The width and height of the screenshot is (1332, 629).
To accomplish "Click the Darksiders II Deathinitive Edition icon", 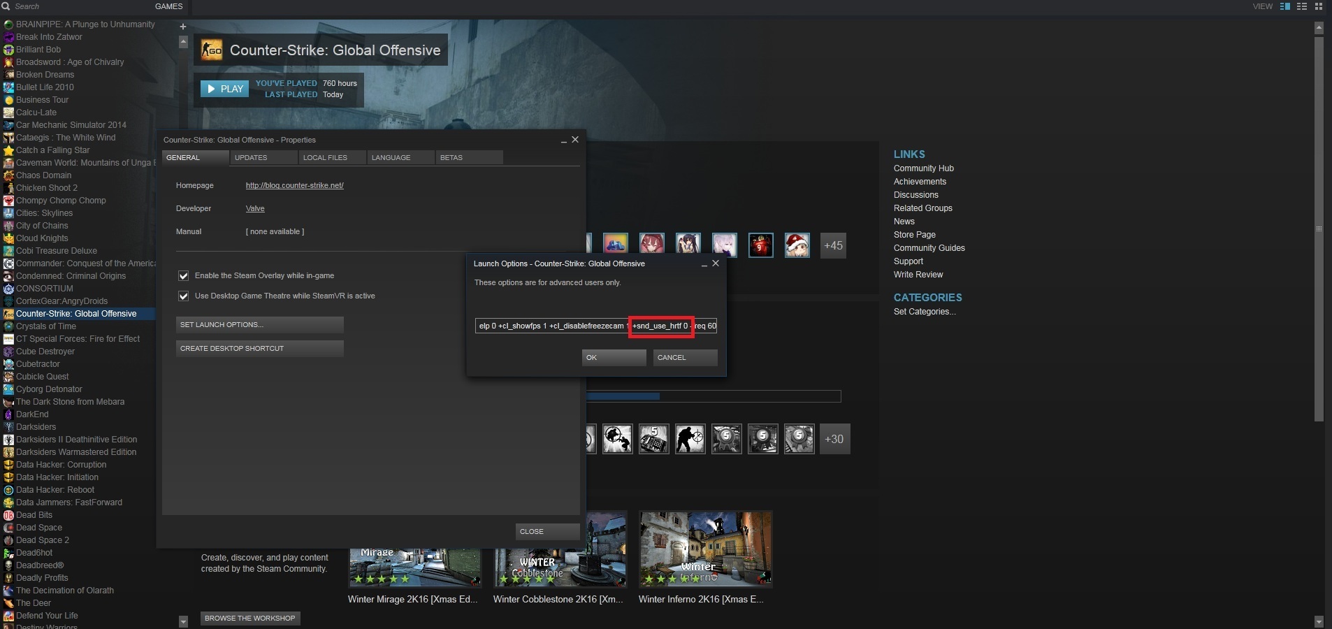I will click(8, 440).
